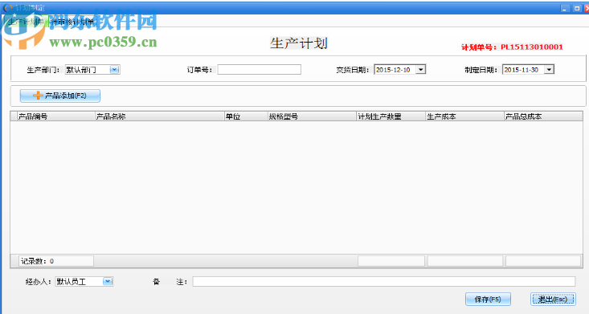Click the app icon in title bar
589x314 pixels.
point(7,7)
